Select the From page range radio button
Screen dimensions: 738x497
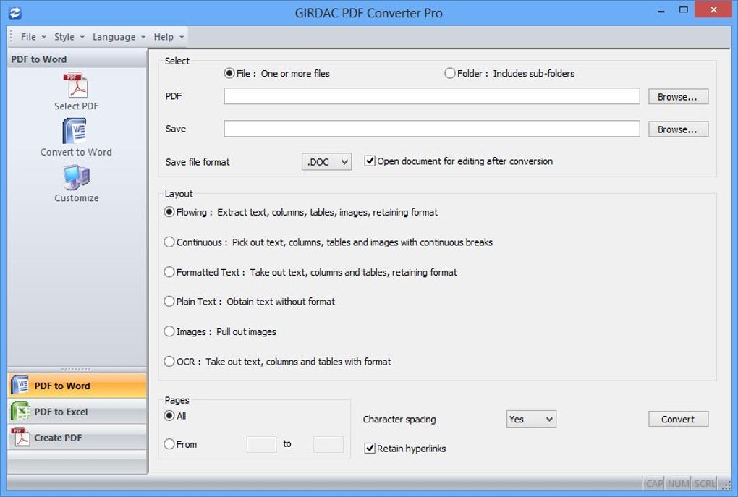tap(169, 443)
